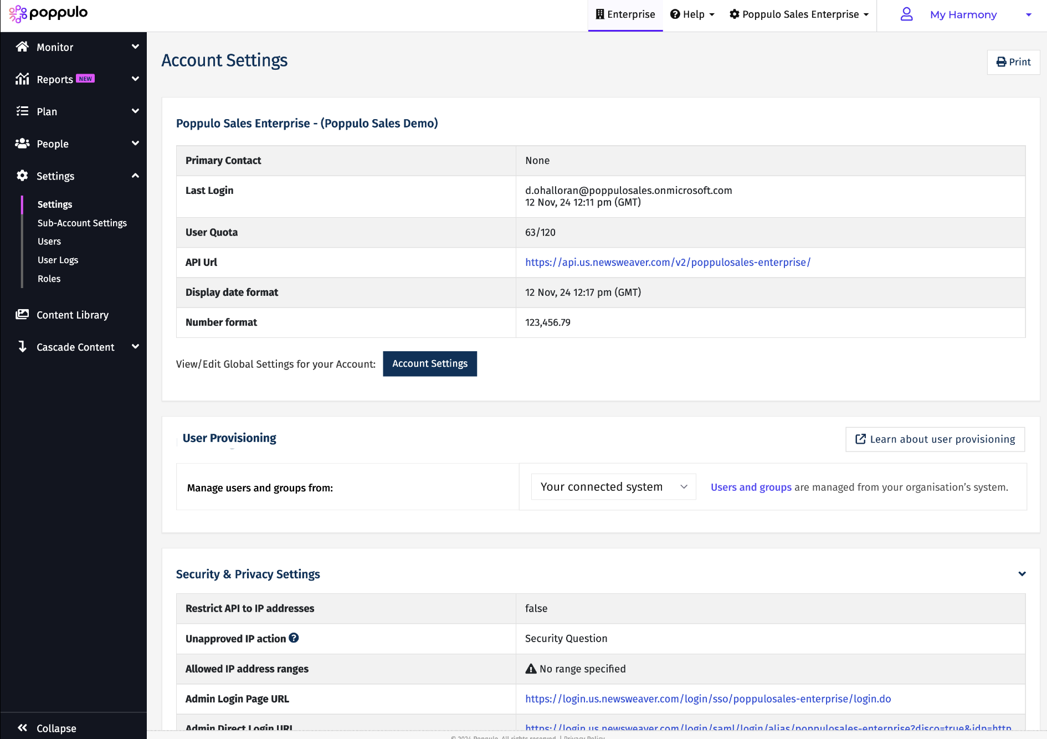
Task: Open the 'Your connected system' dropdown
Action: [x=613, y=487]
